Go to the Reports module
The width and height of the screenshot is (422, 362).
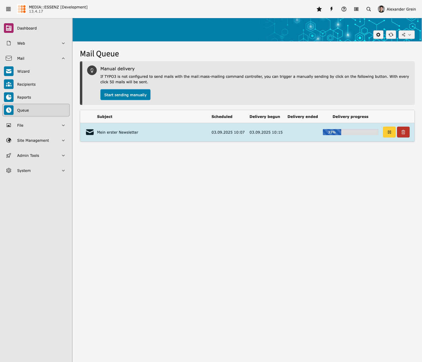[24, 97]
